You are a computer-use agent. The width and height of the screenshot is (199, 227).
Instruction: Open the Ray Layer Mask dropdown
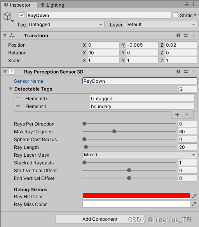click(140, 155)
